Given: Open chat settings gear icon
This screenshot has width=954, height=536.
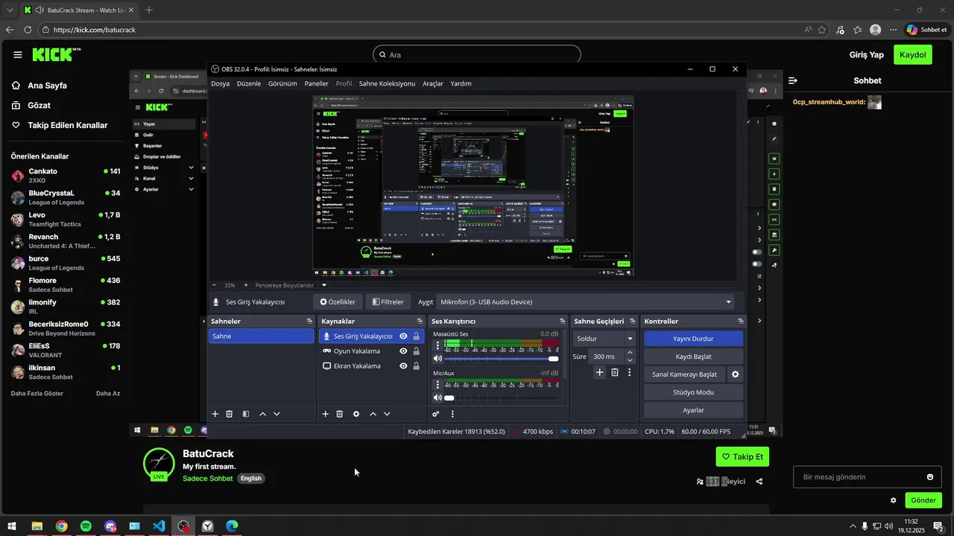Looking at the screenshot, I should point(893,500).
